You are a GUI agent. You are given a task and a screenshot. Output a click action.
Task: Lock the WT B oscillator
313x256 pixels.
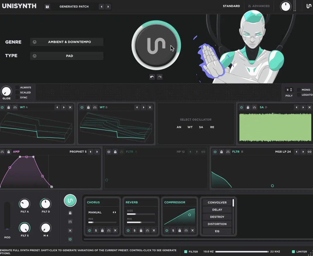pyautogui.click(x=88, y=107)
